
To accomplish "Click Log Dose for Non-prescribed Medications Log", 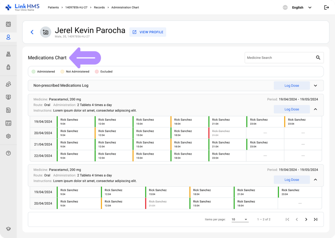I will tap(291, 86).
